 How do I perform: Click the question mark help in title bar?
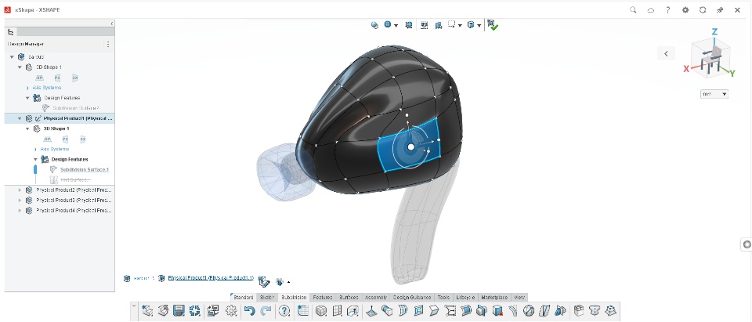667,9
